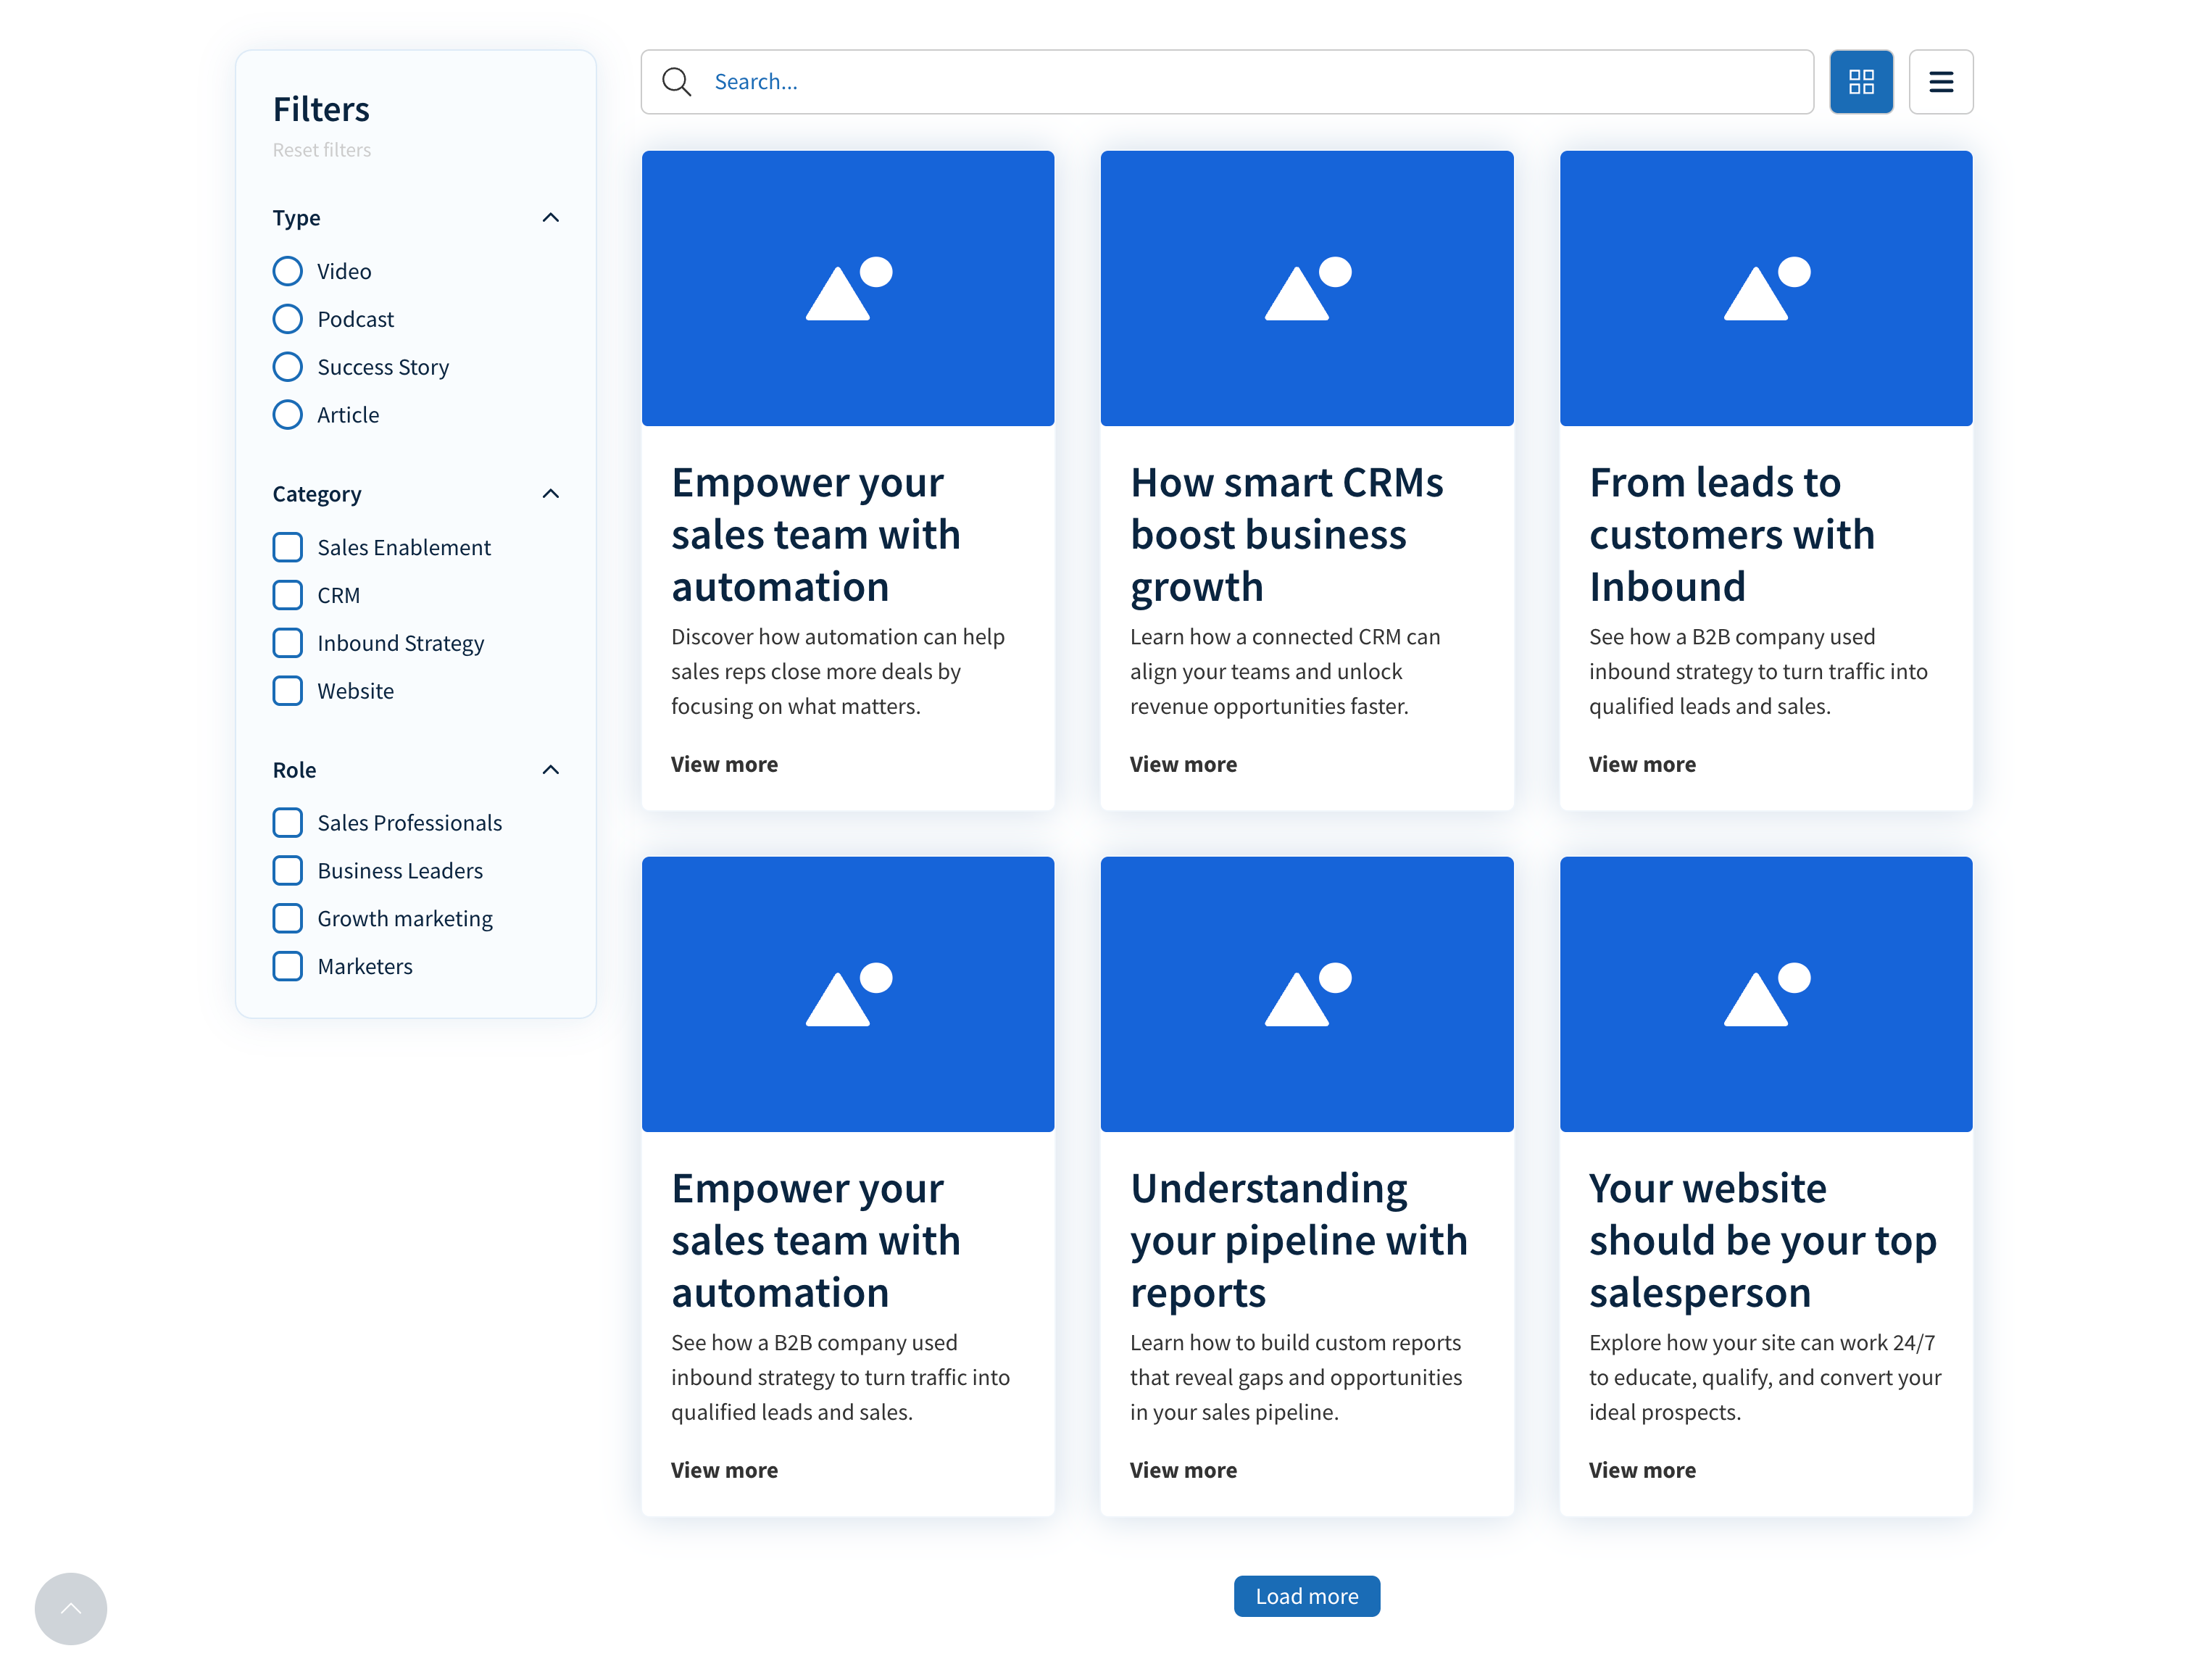Select the Video type radio button
Image resolution: width=2209 pixels, height=1680 pixels.
(x=287, y=271)
